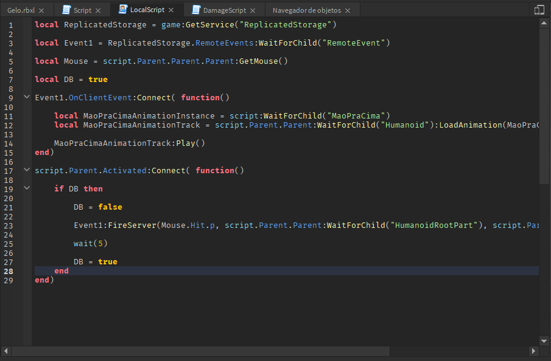Viewport: 551px width, 361px height.
Task: Select the LocalScript tab
Action: click(x=147, y=10)
